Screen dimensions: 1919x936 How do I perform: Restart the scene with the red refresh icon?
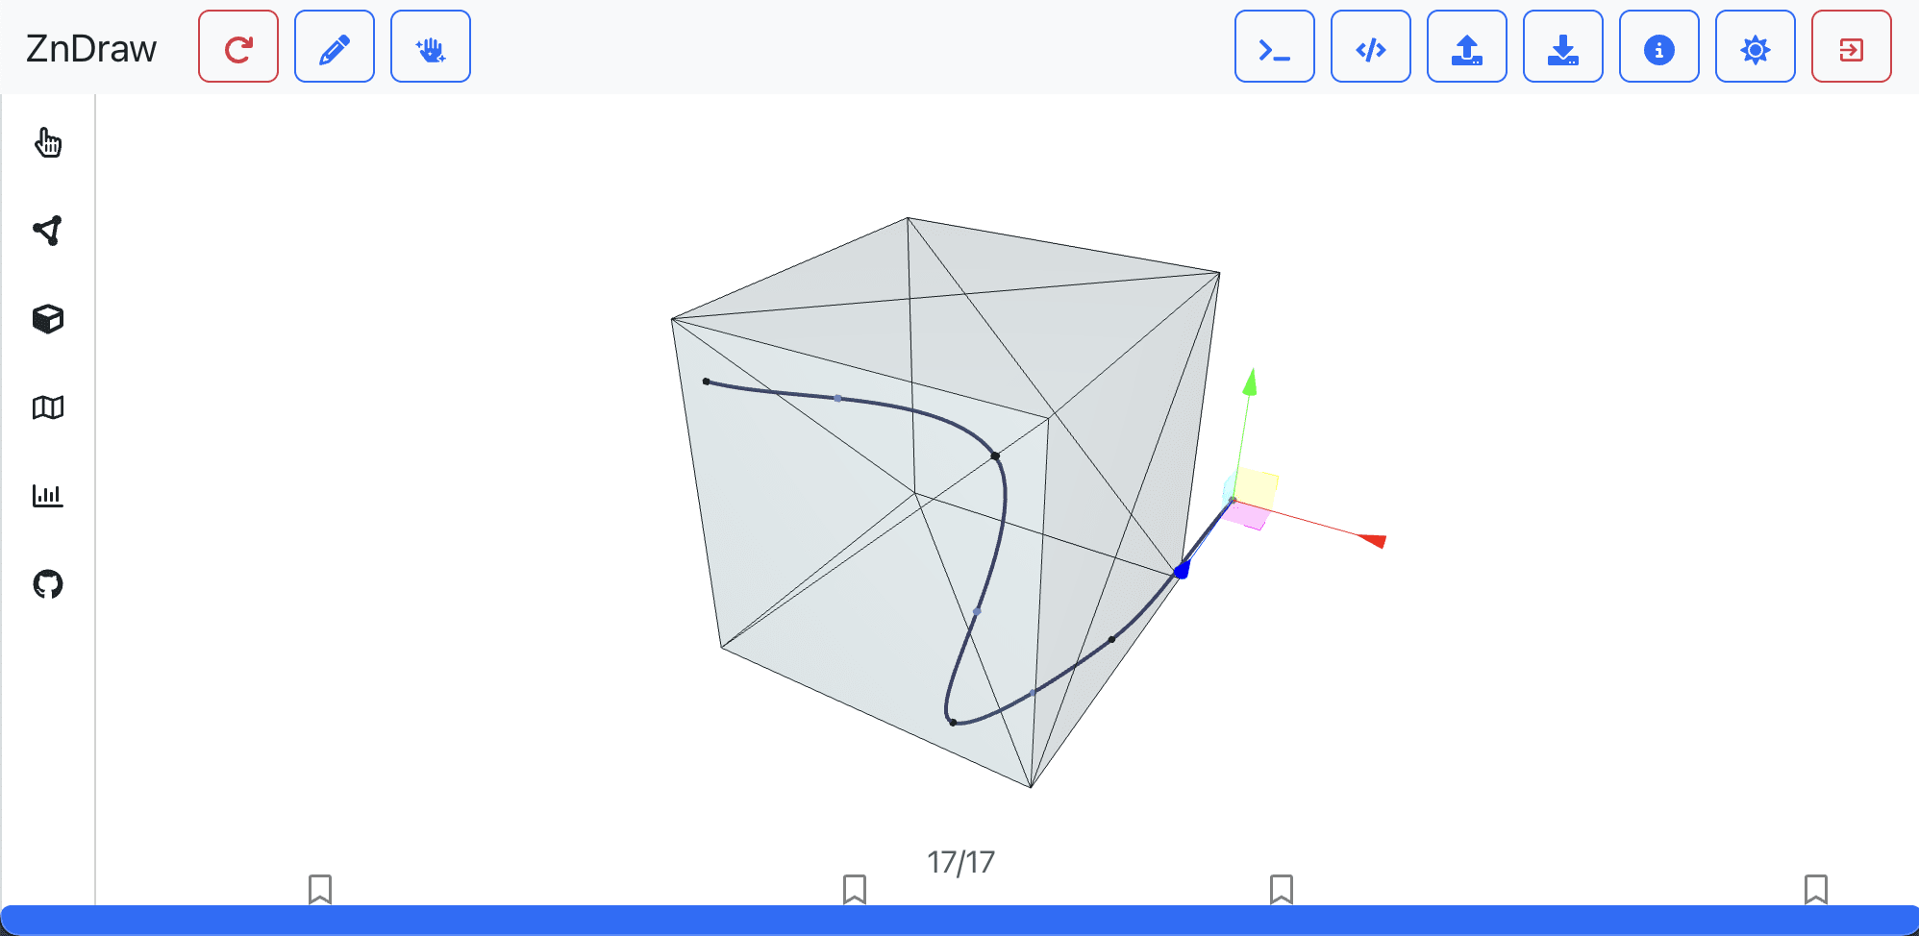pos(237,45)
